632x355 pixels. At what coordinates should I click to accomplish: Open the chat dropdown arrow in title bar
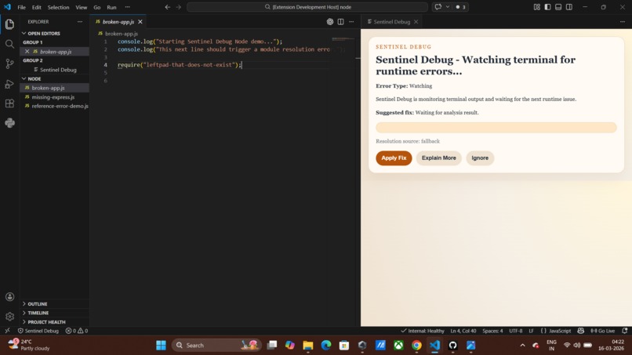click(x=448, y=7)
